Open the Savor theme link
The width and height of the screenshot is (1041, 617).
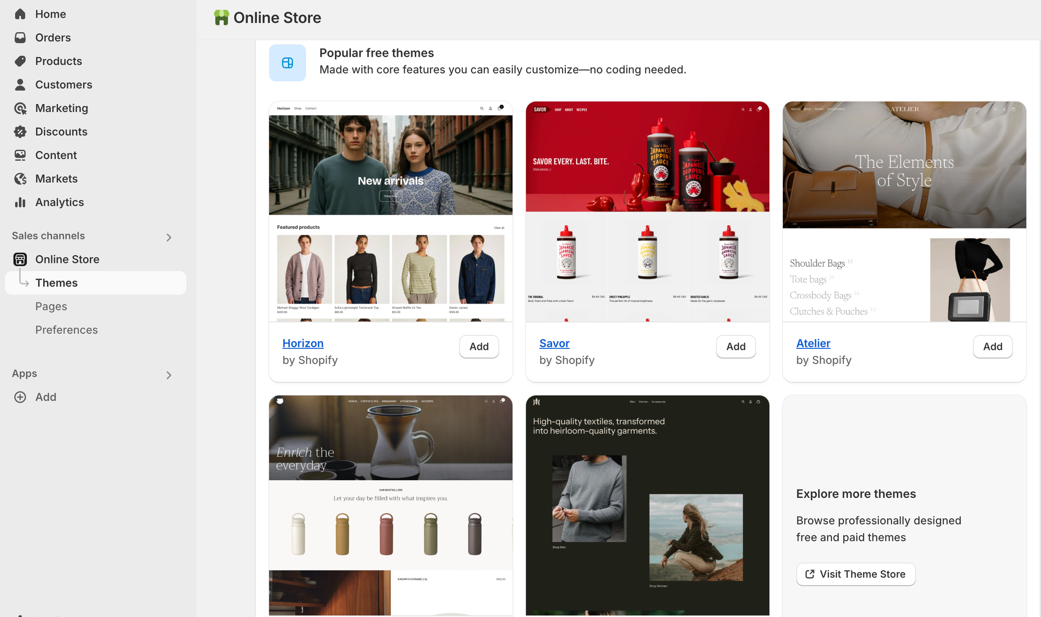[554, 343]
